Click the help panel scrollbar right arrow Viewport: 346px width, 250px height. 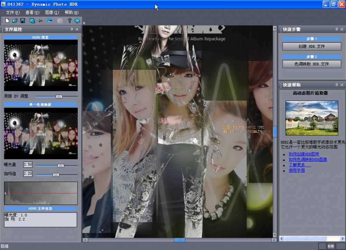(x=342, y=239)
